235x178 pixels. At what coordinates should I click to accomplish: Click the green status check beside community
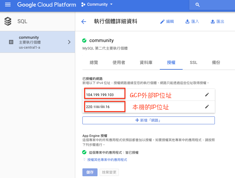(x=84, y=41)
